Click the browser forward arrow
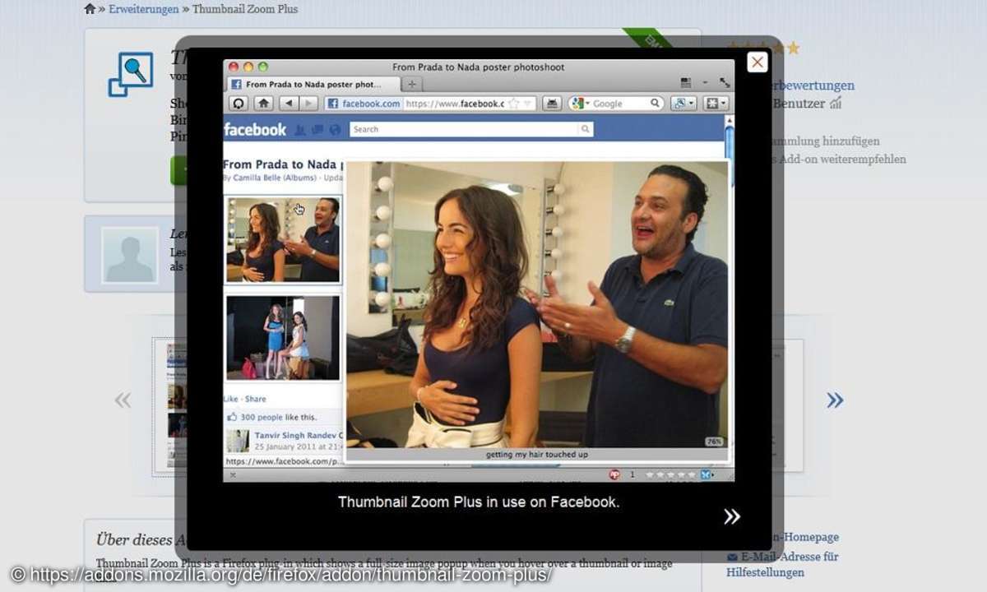 click(x=308, y=104)
